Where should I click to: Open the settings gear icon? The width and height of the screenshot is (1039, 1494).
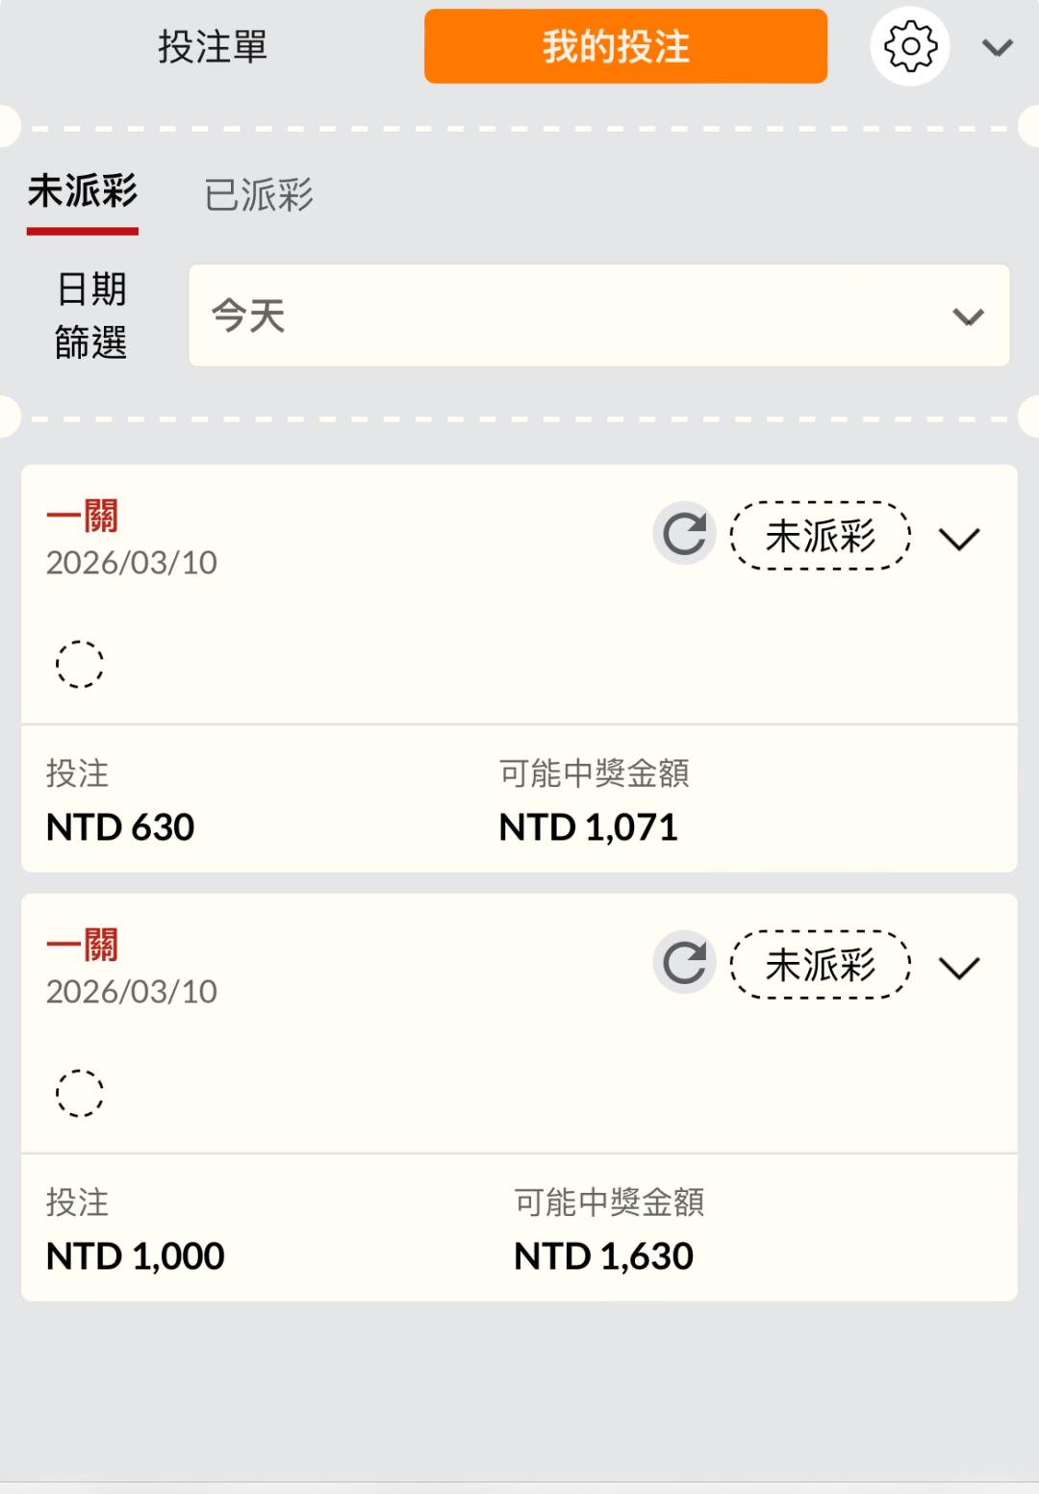(x=909, y=46)
